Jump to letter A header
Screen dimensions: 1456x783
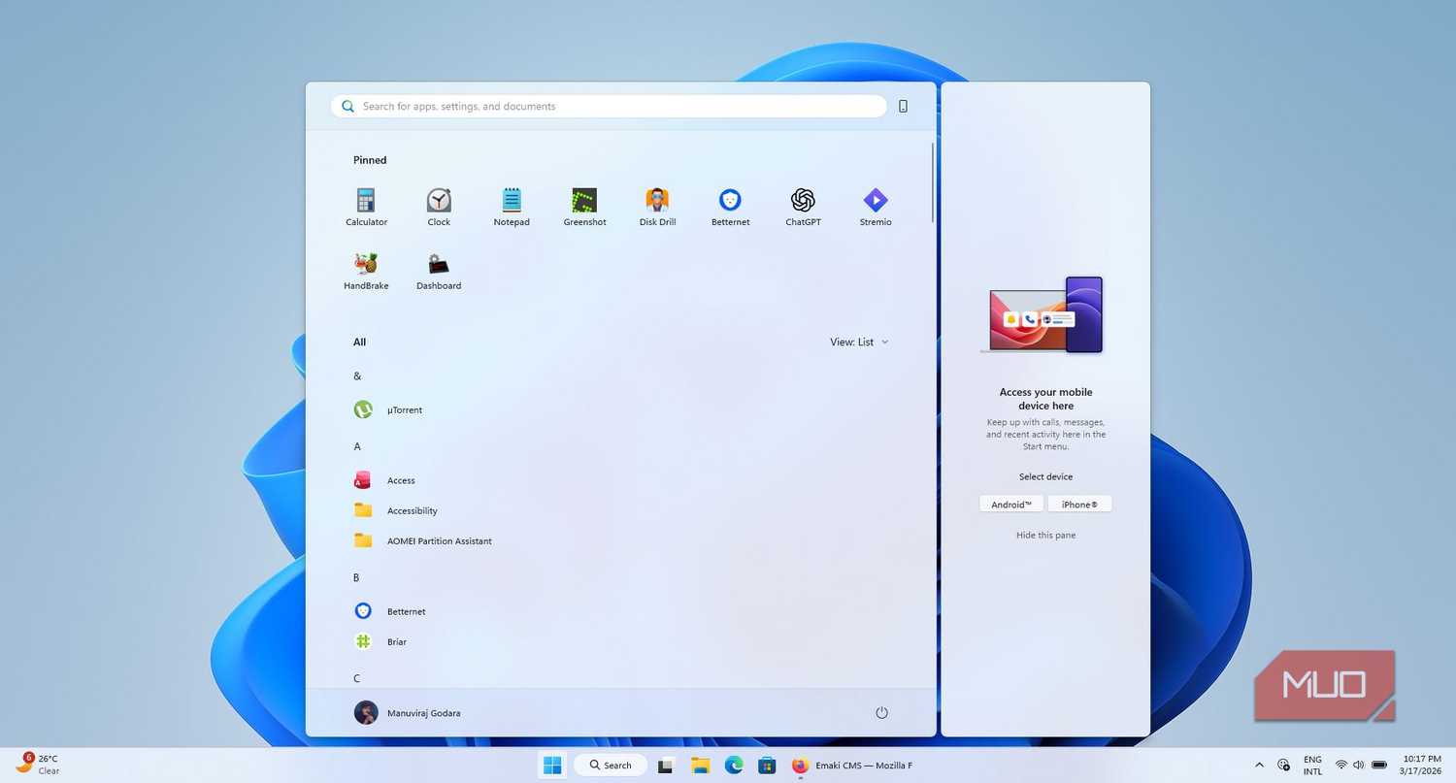coord(357,446)
